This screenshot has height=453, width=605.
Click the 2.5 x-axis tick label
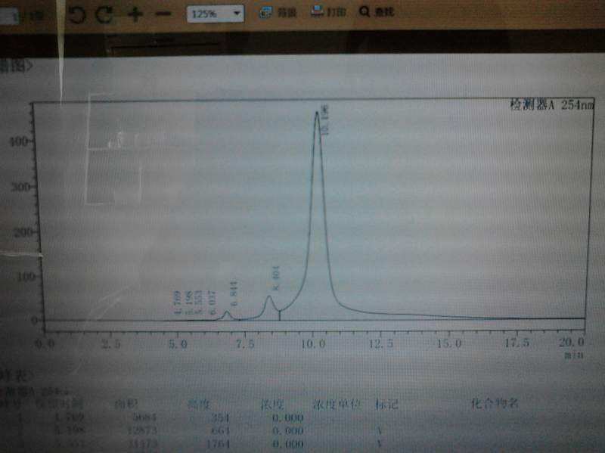(111, 343)
